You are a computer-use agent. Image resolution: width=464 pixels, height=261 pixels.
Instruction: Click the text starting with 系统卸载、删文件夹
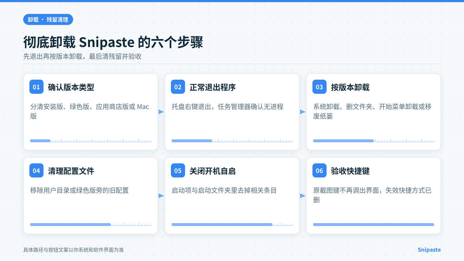click(372, 111)
